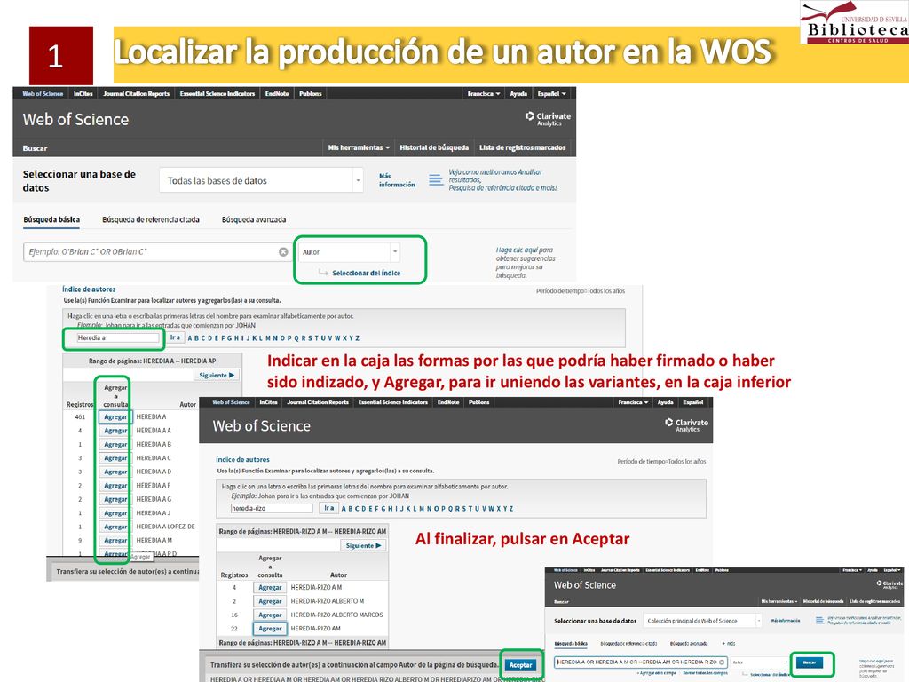Click Agregar for HEREDIA A A

coord(115,431)
